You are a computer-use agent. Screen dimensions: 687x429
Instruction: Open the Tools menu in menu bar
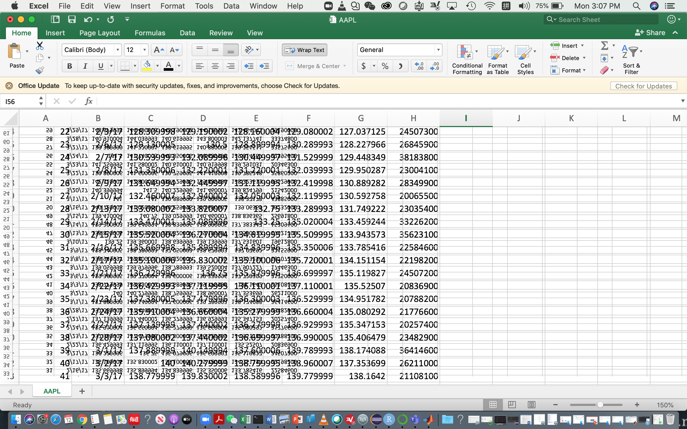(x=204, y=6)
